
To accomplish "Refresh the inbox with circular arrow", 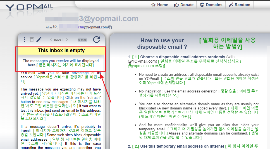I will [97, 40].
